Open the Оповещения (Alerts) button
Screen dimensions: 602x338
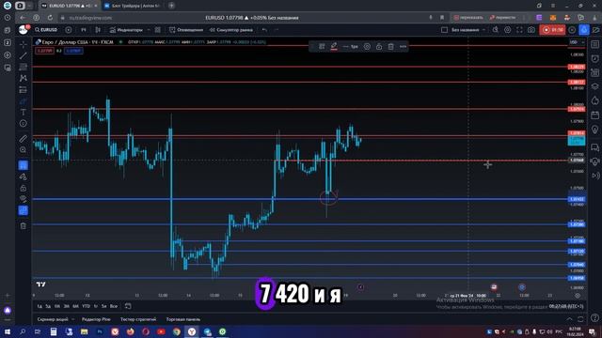click(x=186, y=29)
